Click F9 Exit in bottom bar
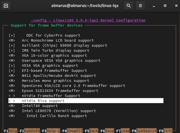This screenshot has width=180, height=133. 166,131
